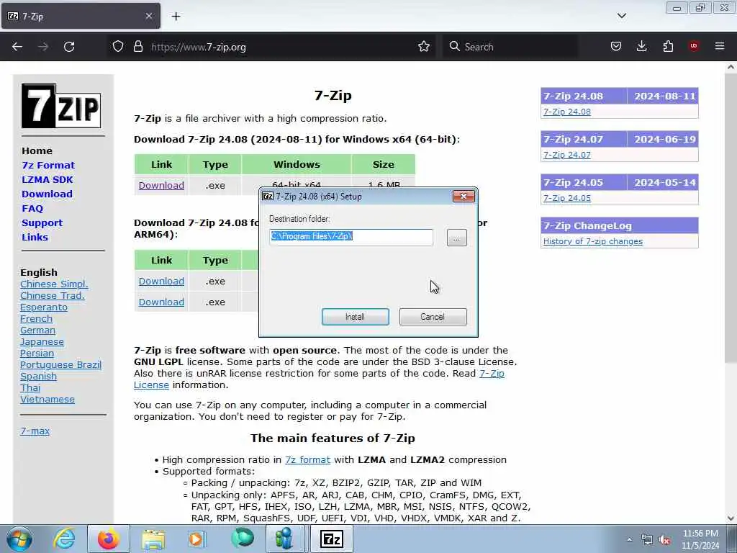737x553 pixels.
Task: Click the site padlock icon
Action: tap(137, 47)
